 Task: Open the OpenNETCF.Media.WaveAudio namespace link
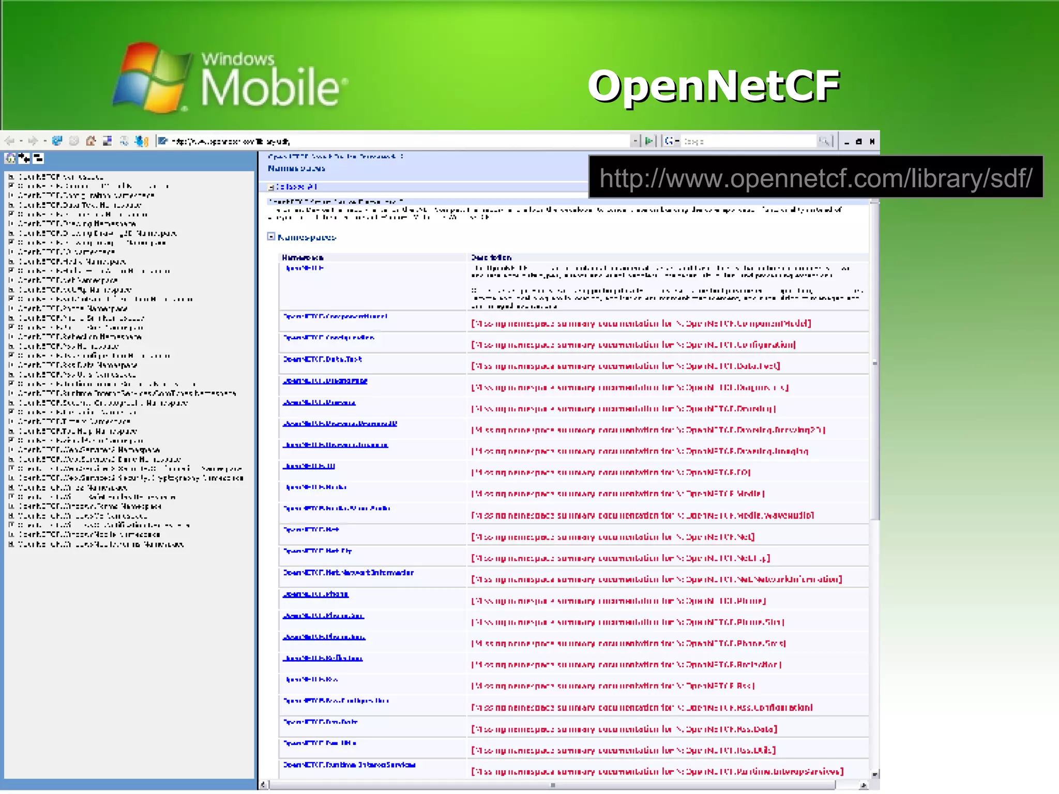tap(337, 508)
